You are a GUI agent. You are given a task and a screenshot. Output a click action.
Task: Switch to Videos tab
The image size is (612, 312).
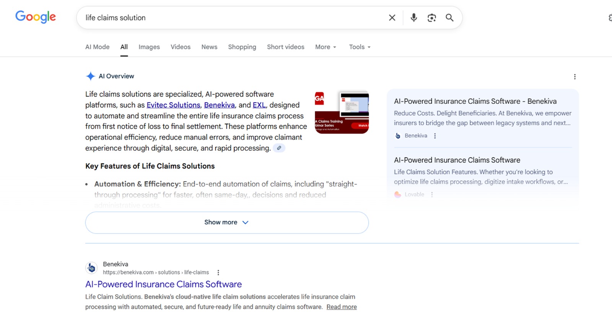point(181,47)
